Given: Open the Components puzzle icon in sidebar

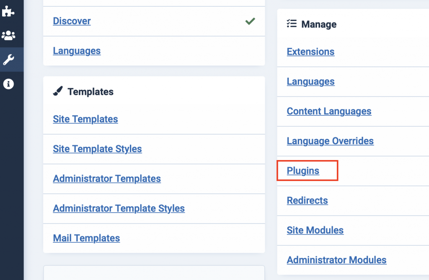Looking at the screenshot, I should 8,11.
